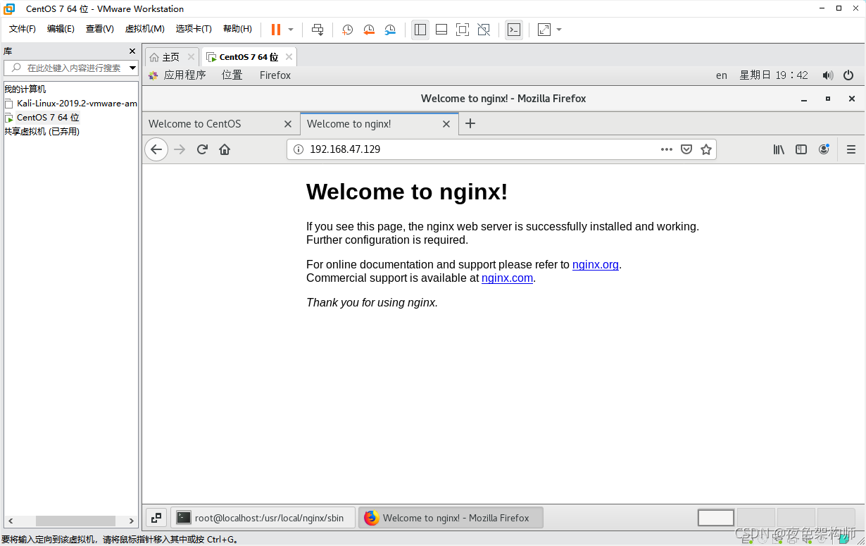Click the en input language indicator
866x546 pixels.
point(722,75)
